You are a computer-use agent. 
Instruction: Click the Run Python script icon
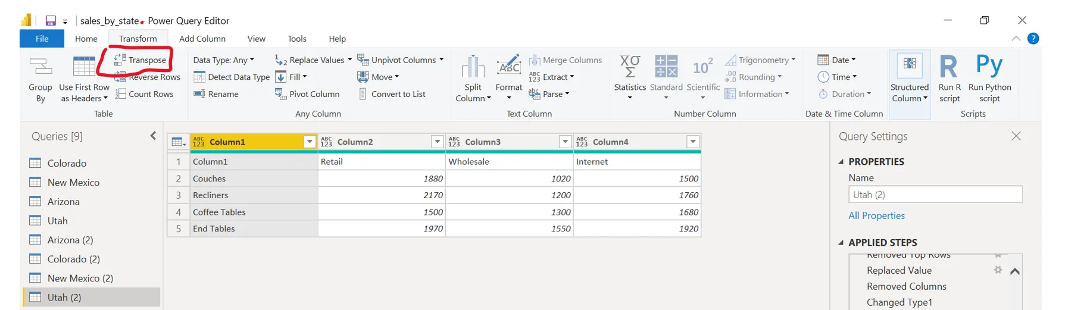coord(989,67)
